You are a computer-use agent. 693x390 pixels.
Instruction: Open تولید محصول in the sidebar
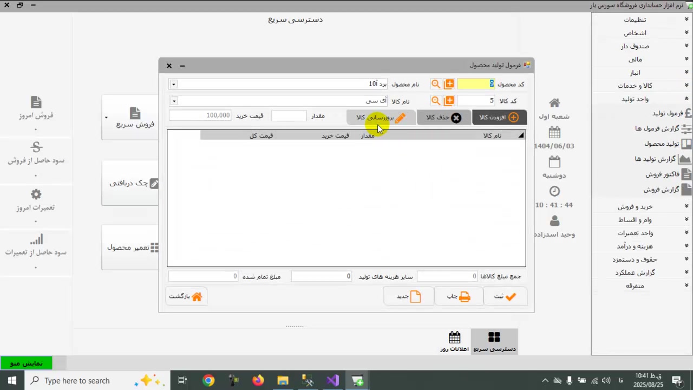668,144
